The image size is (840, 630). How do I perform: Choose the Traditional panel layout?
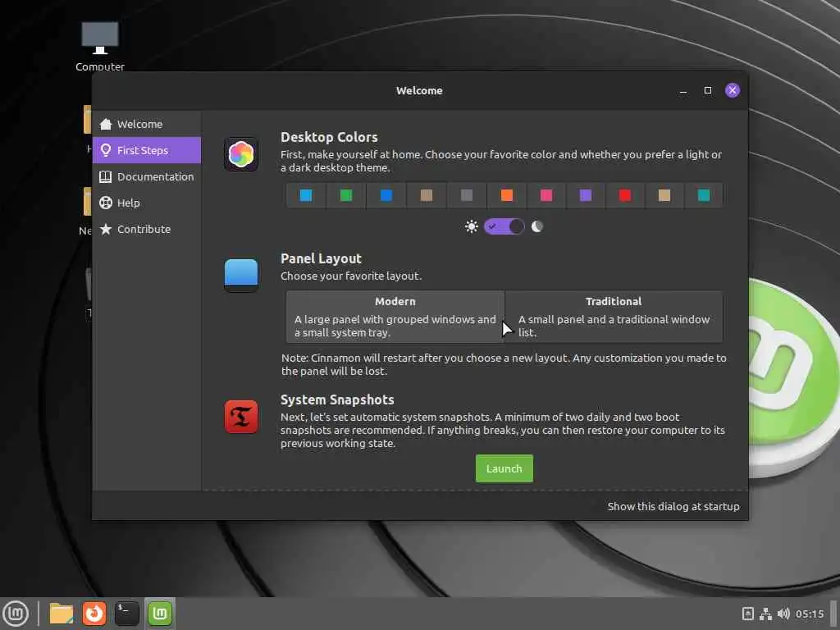614,317
